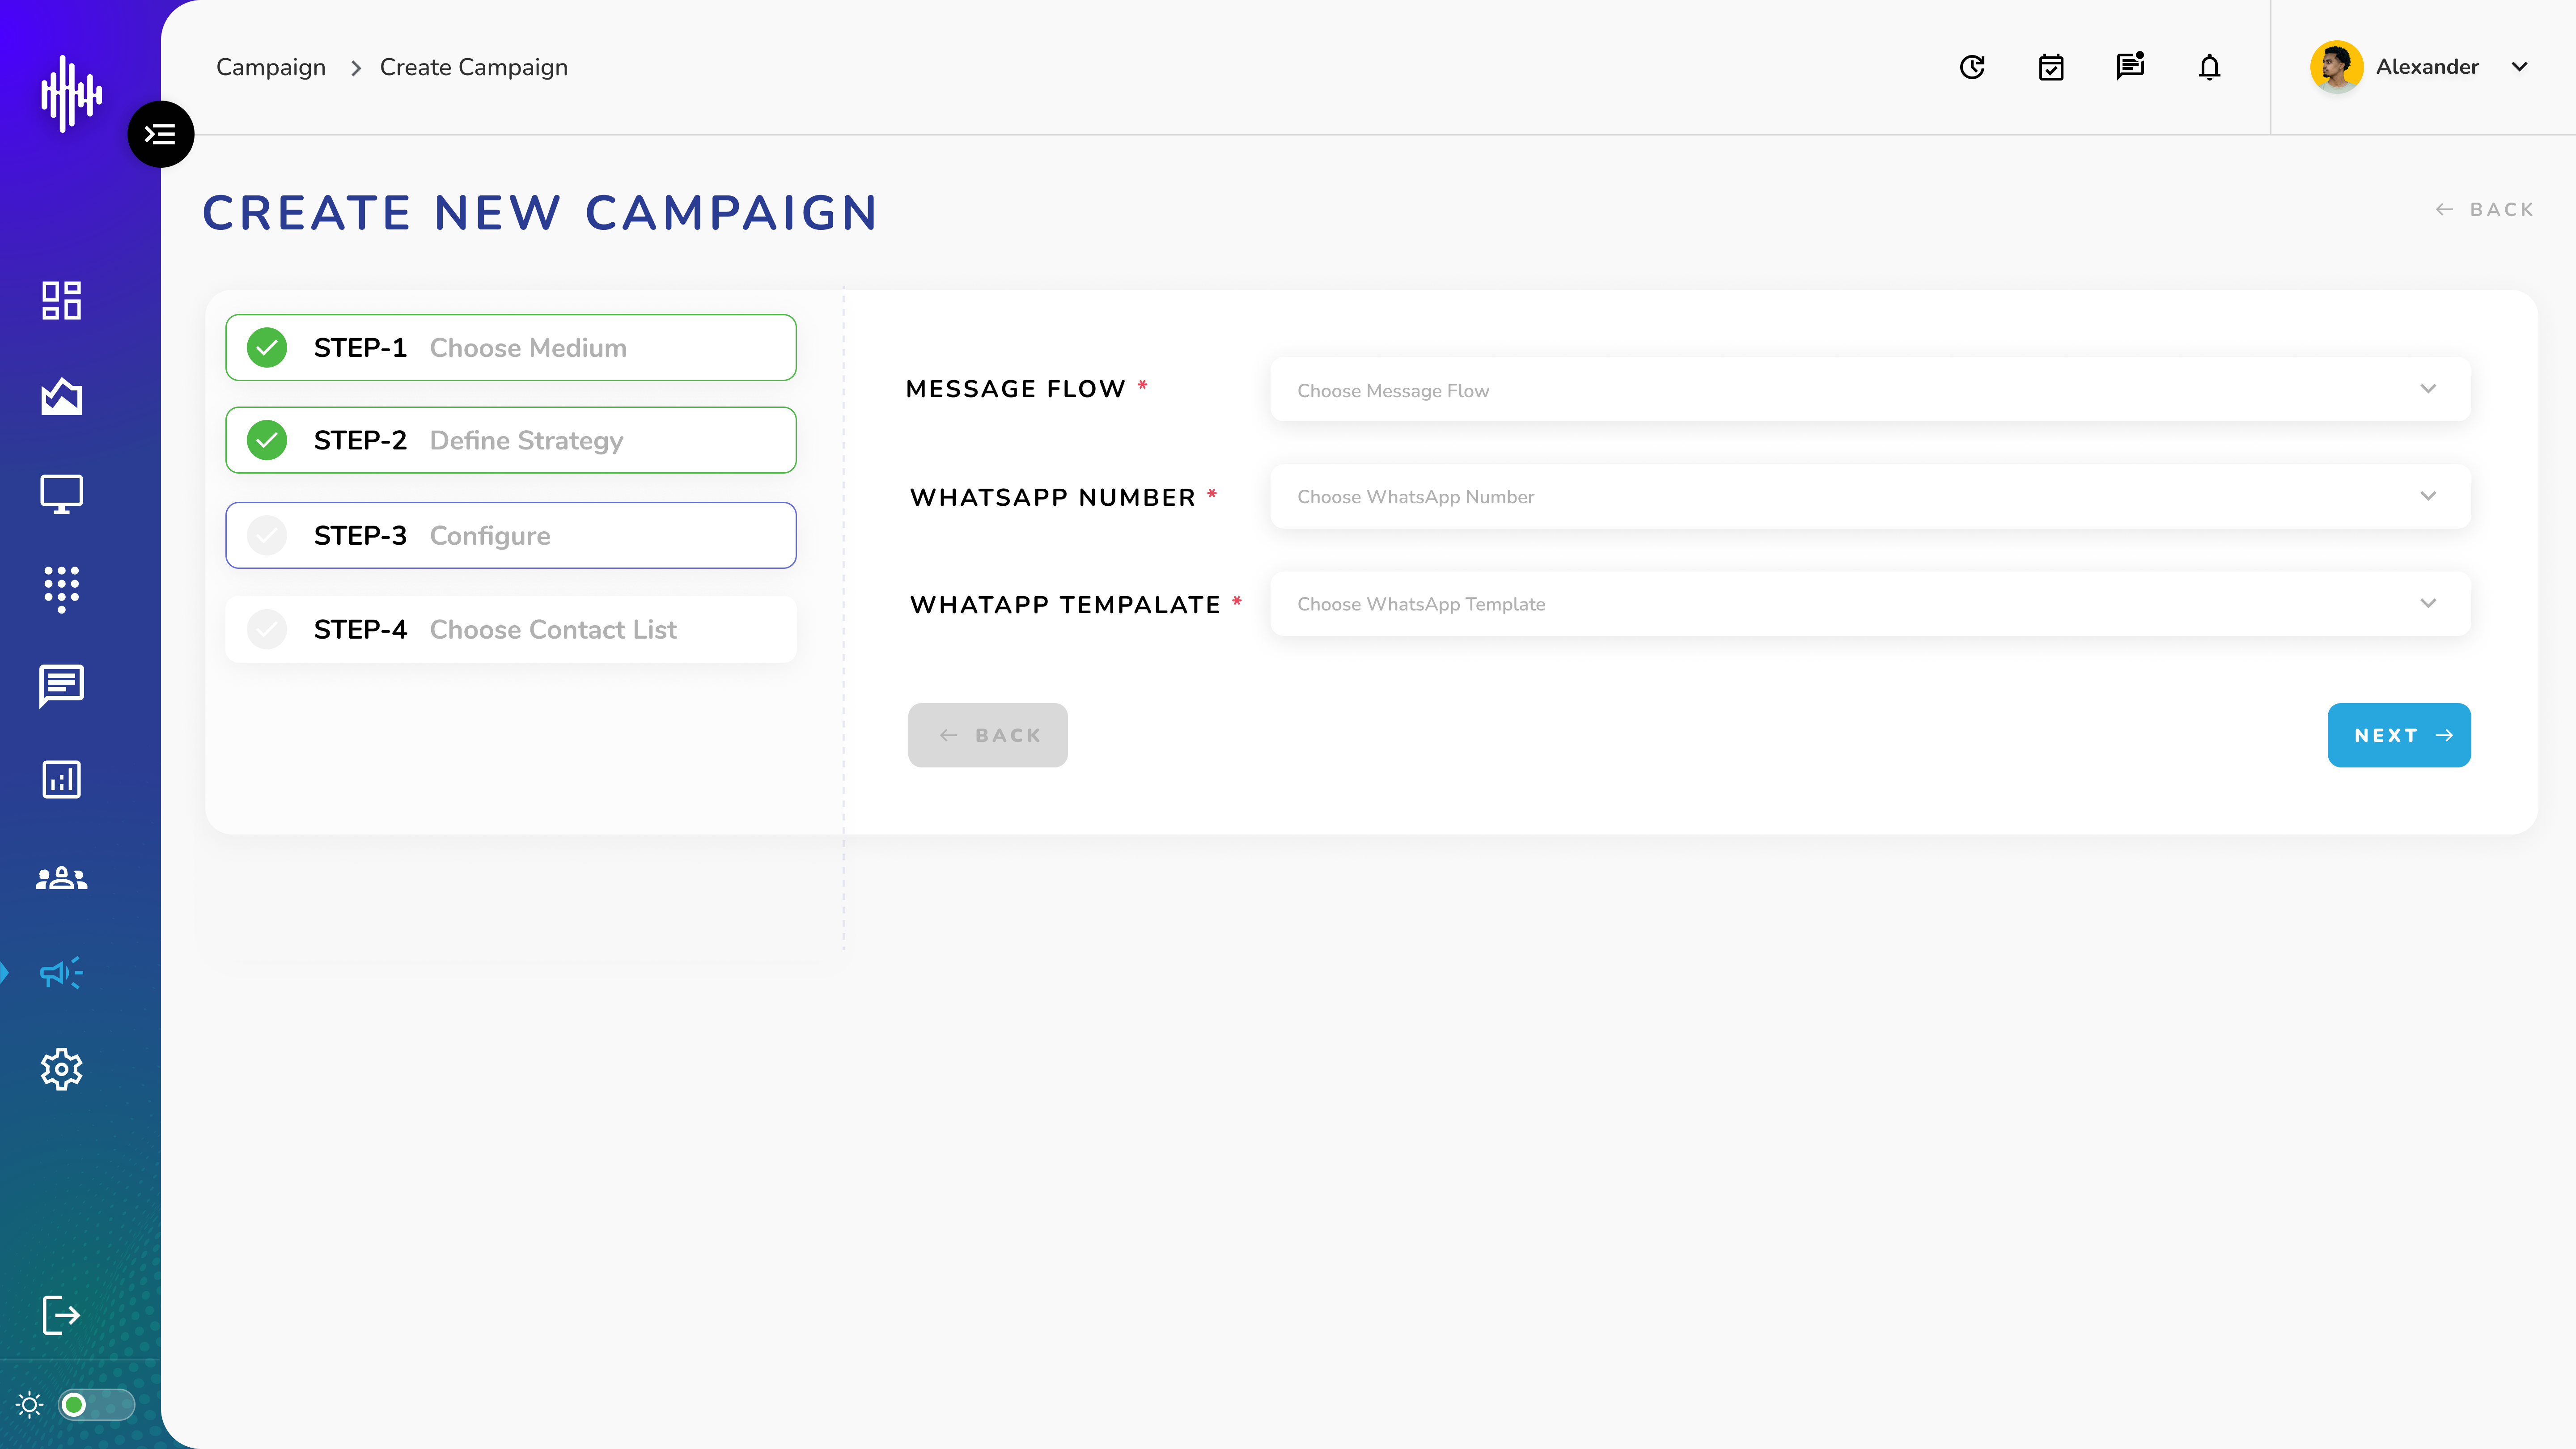The height and width of the screenshot is (1449, 2576).
Task: Select STEP-1 Choose Medium
Action: [x=511, y=348]
